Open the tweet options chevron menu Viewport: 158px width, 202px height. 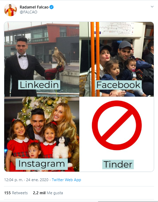coord(152,7)
